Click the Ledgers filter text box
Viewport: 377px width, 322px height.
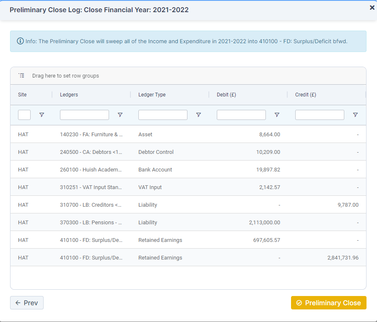(x=84, y=114)
